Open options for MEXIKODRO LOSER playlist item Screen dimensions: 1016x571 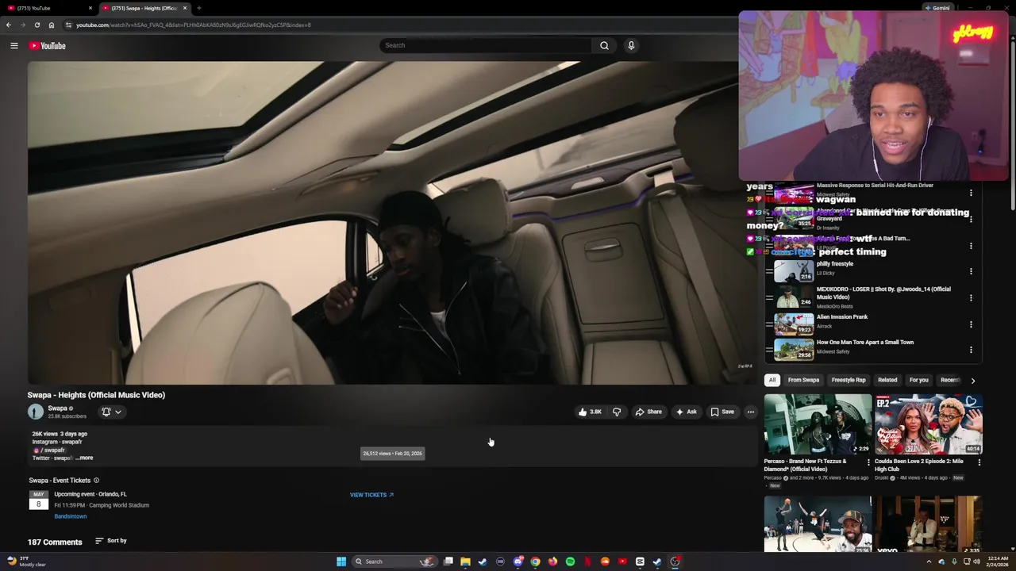(971, 297)
